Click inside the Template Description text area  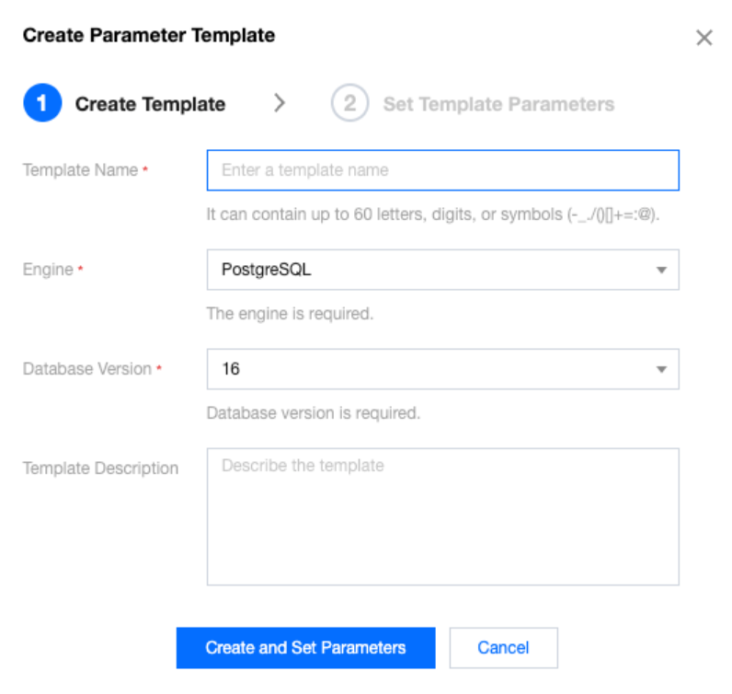pos(442,516)
